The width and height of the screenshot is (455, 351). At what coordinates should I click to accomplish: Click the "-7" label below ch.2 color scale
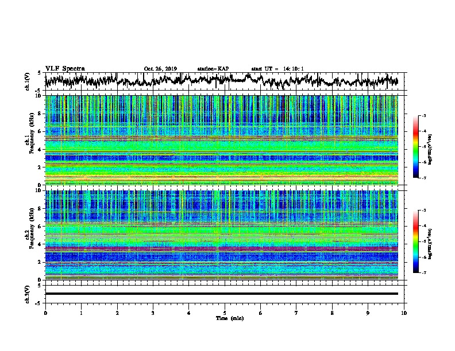pyautogui.click(x=423, y=272)
